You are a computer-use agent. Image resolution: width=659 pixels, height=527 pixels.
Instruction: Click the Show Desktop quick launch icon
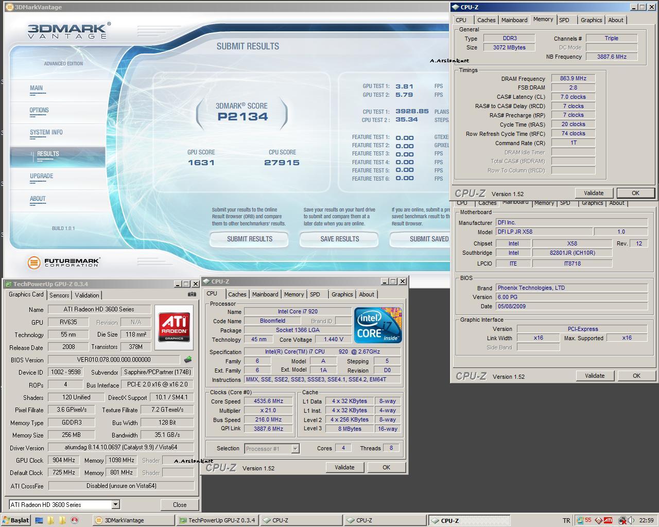pos(39,520)
